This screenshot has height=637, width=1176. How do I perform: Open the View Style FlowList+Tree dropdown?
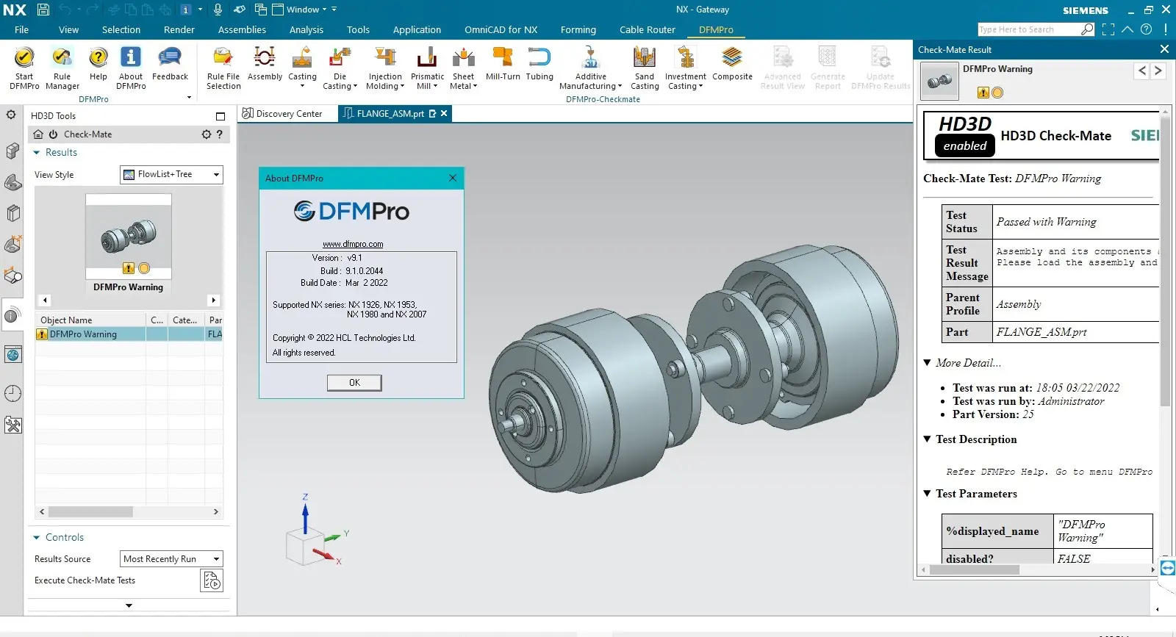(x=171, y=175)
